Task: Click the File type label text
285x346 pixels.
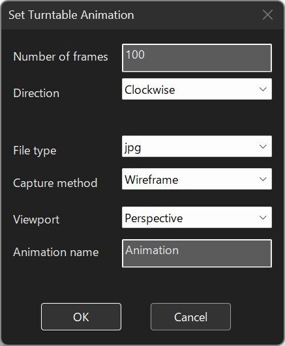Action: [x=35, y=151]
